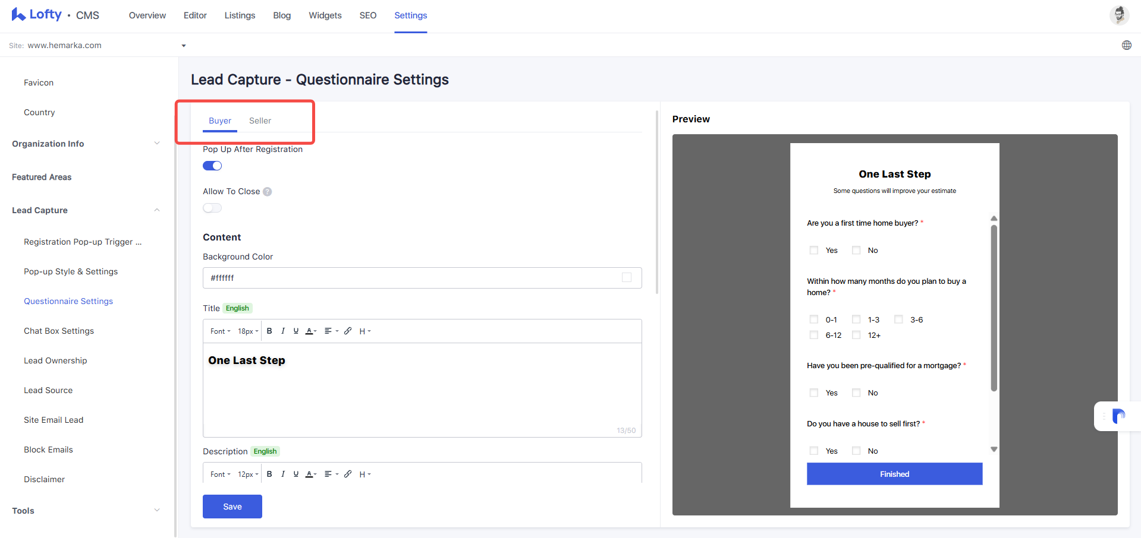Open the Blog menu
The image size is (1141, 538).
tap(282, 15)
